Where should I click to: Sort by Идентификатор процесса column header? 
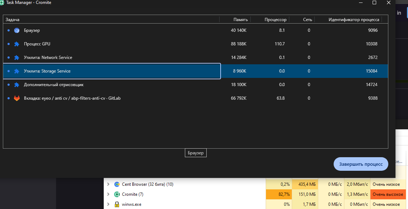coord(354,20)
